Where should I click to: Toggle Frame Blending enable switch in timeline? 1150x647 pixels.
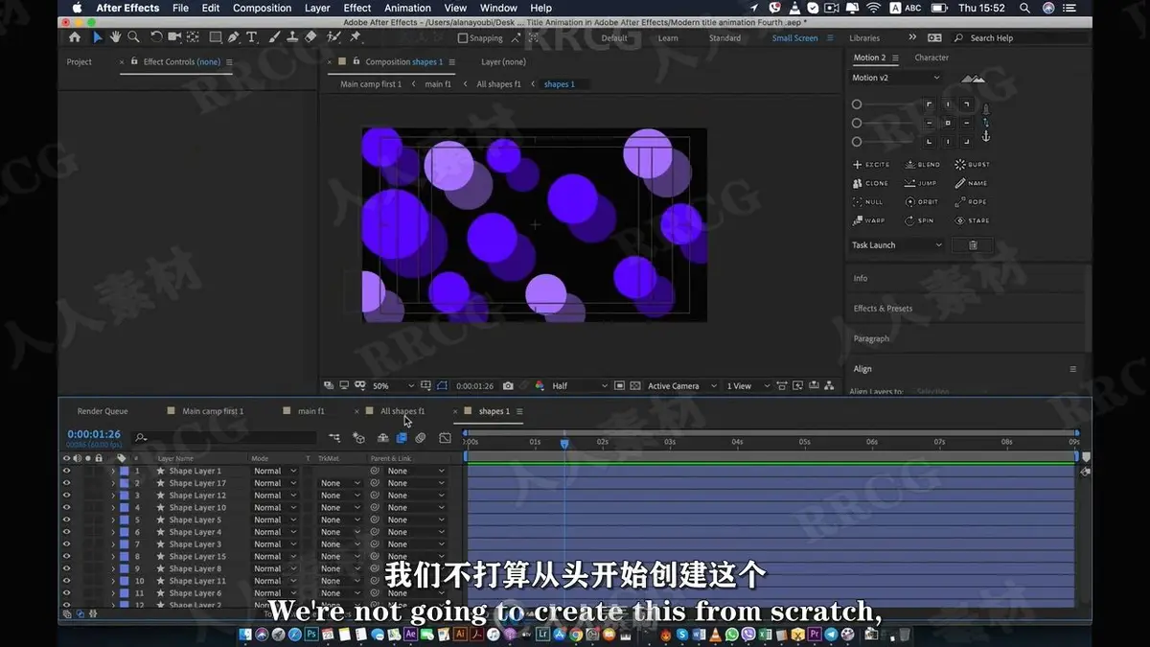point(402,438)
